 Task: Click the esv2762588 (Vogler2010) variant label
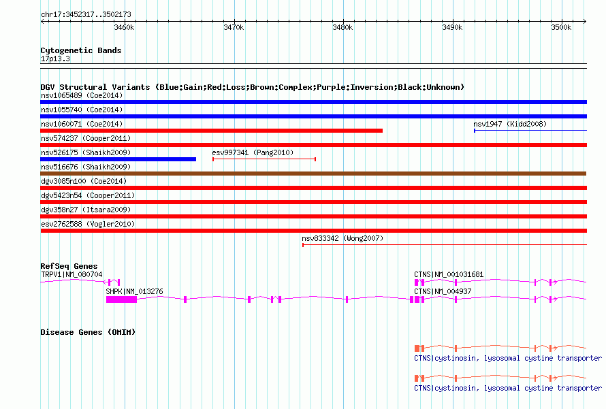pos(88,224)
